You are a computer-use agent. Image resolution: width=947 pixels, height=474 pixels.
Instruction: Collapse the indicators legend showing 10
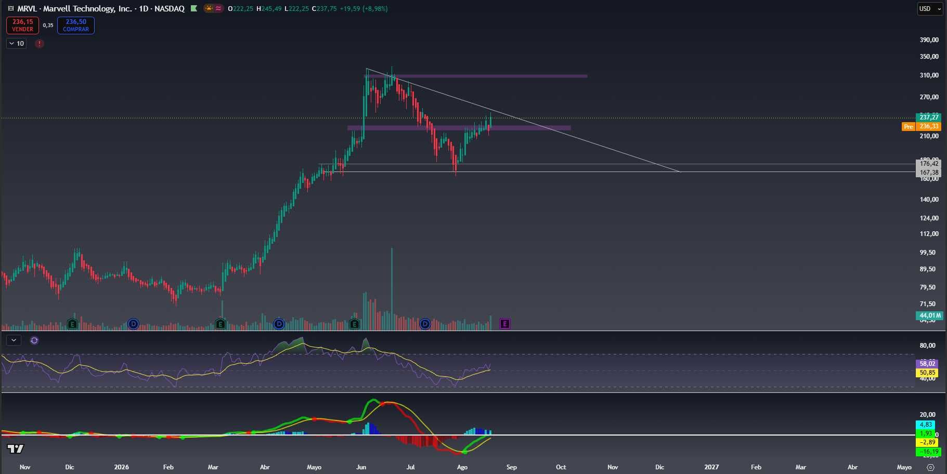(17, 44)
